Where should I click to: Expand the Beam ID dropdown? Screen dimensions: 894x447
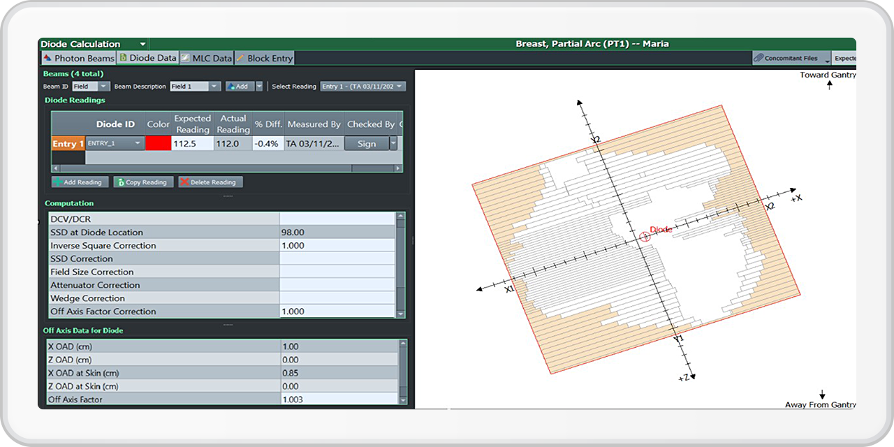coord(103,87)
